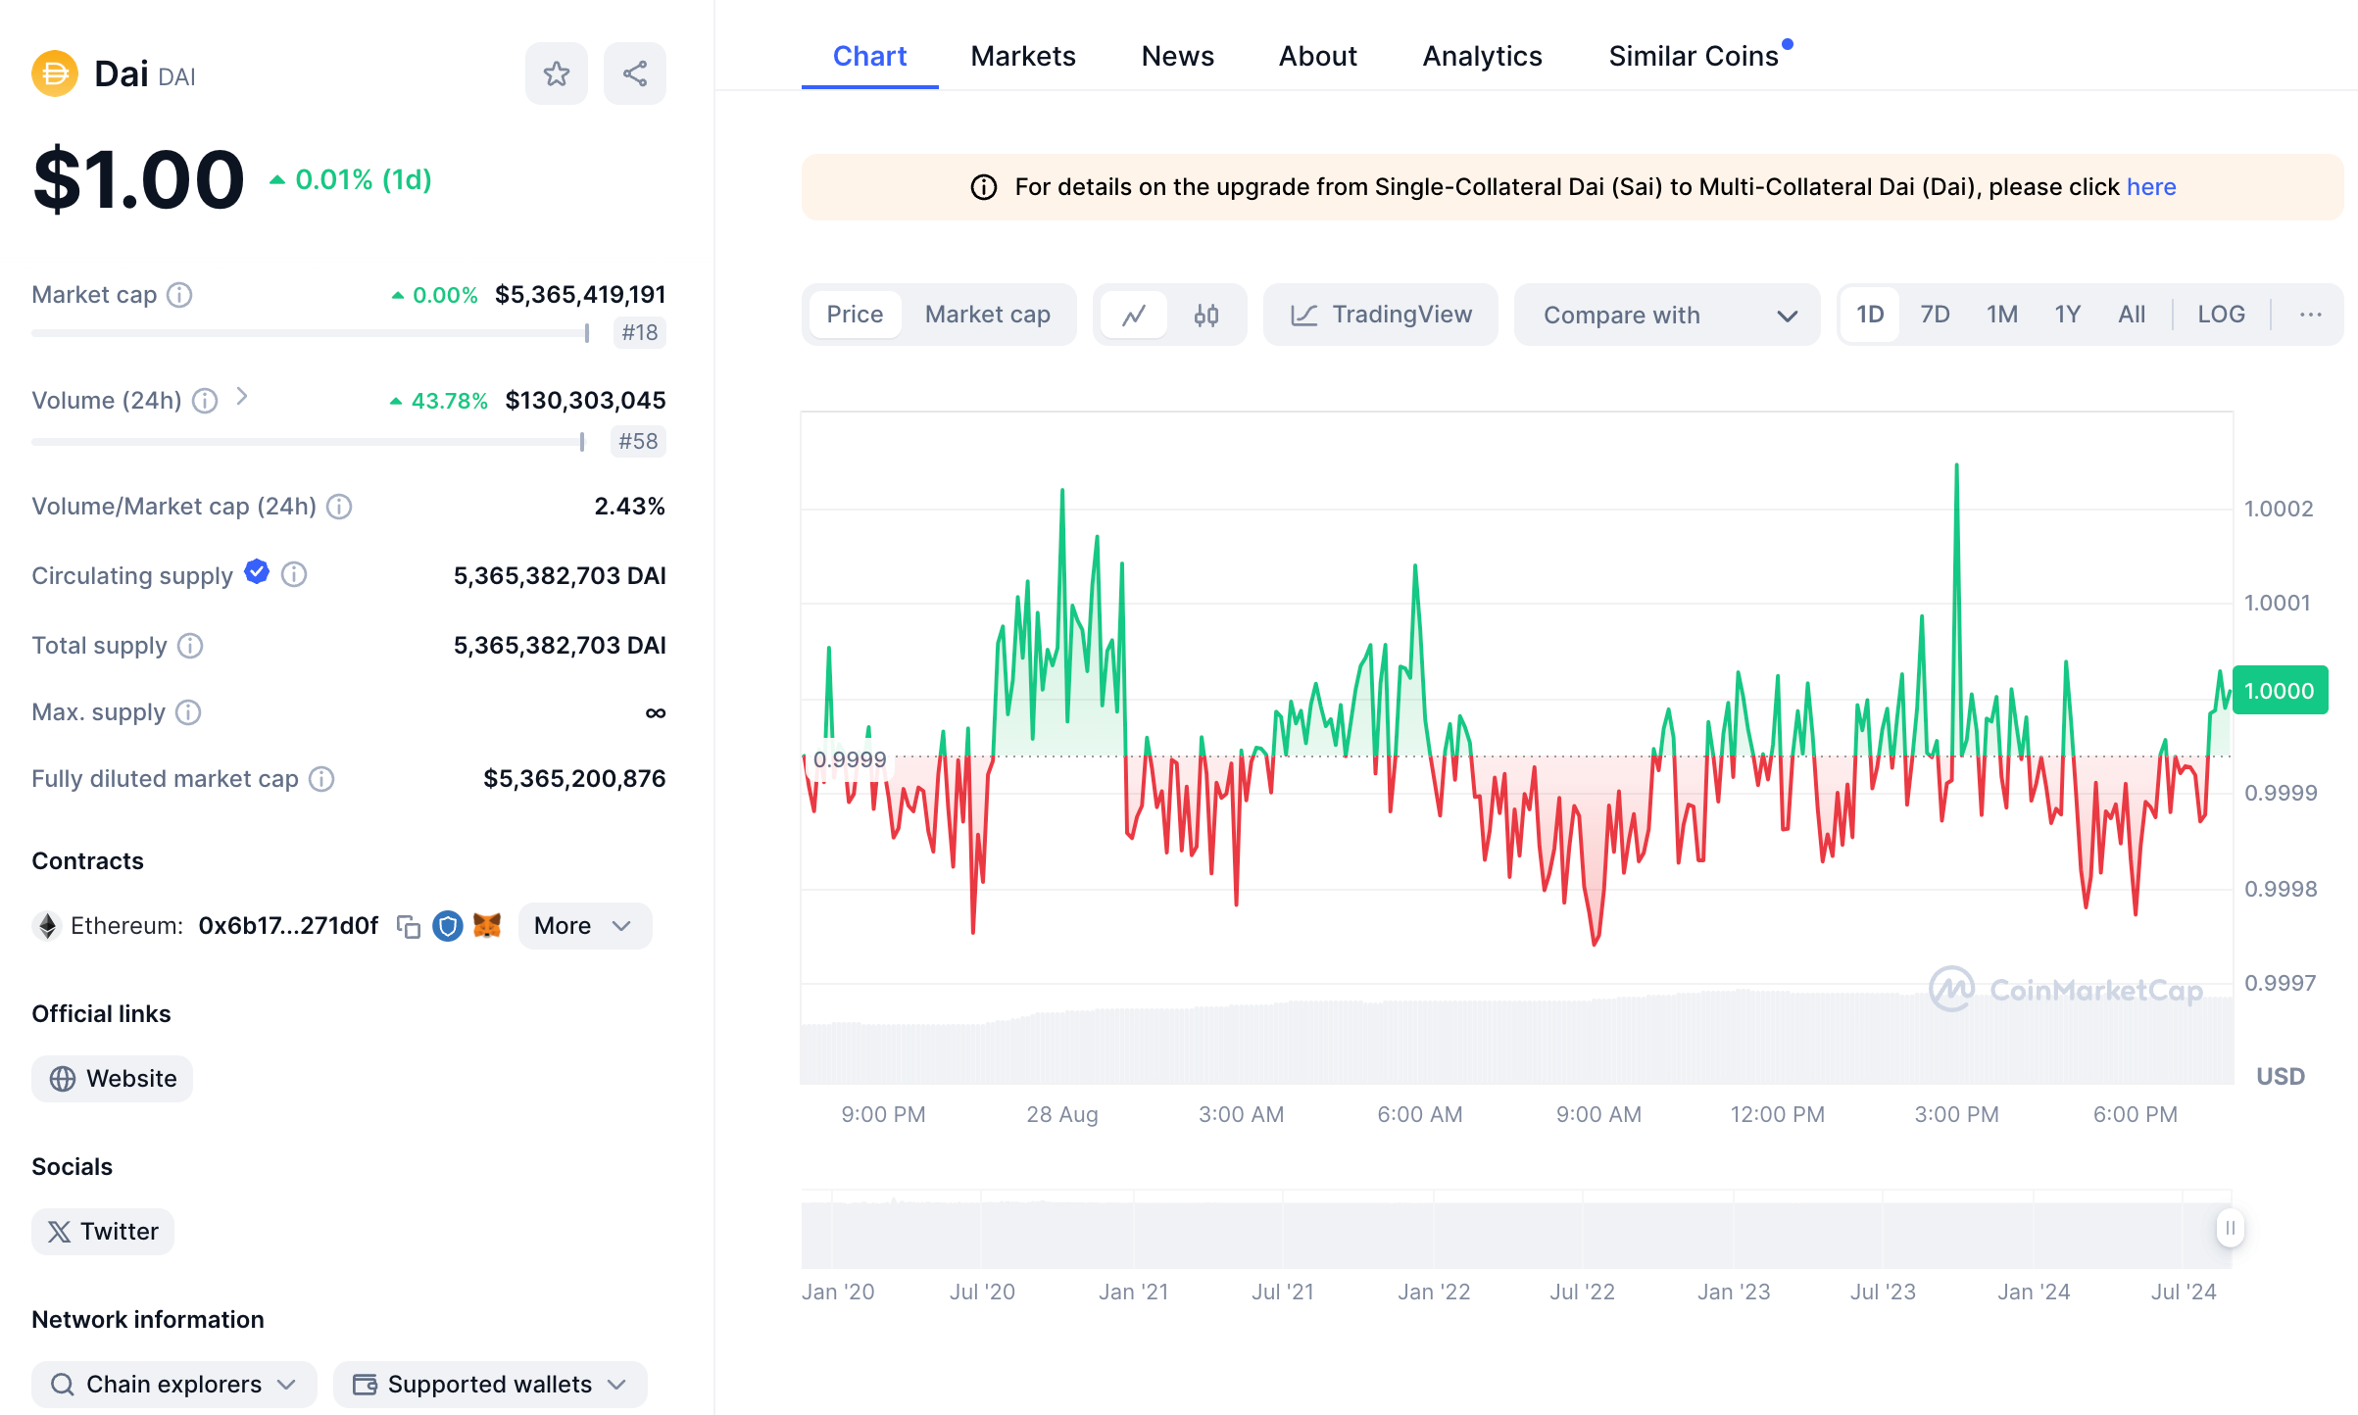2358x1415 pixels.
Task: Click the 5,365,382,703 DAI circulating supply value
Action: [x=560, y=575]
